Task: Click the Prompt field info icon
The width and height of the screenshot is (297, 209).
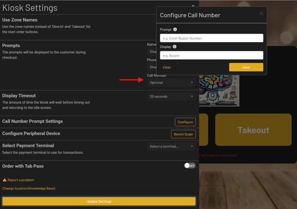Action: point(175,30)
